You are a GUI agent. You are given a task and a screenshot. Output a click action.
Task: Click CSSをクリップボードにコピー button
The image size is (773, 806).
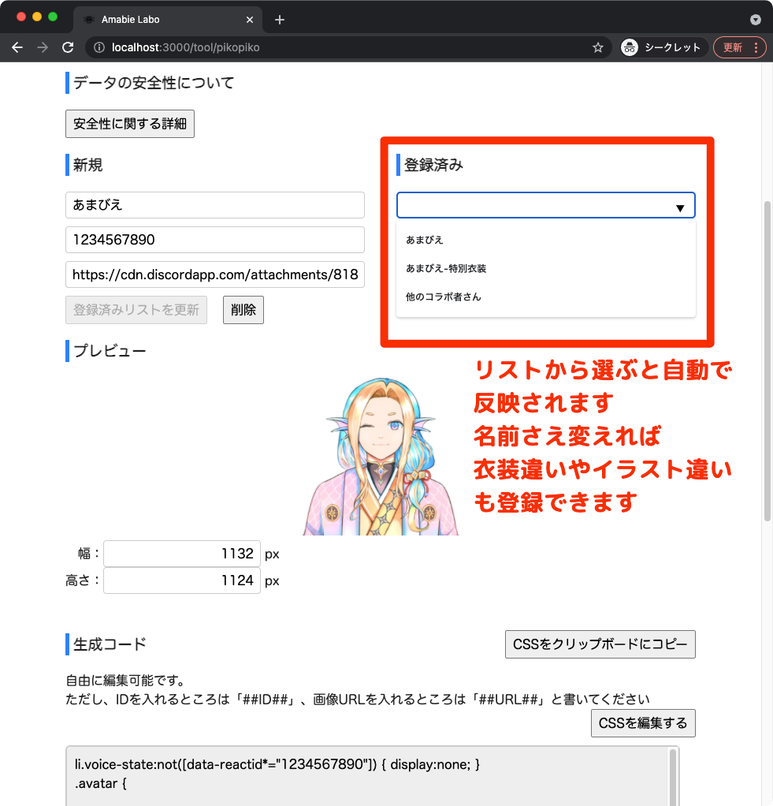coord(600,644)
